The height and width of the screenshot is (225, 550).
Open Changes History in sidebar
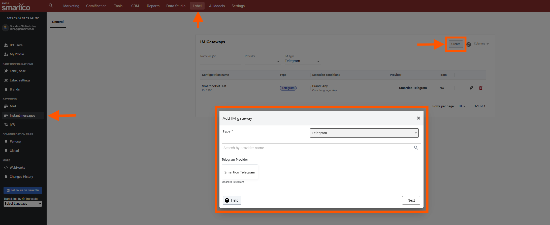(x=21, y=177)
